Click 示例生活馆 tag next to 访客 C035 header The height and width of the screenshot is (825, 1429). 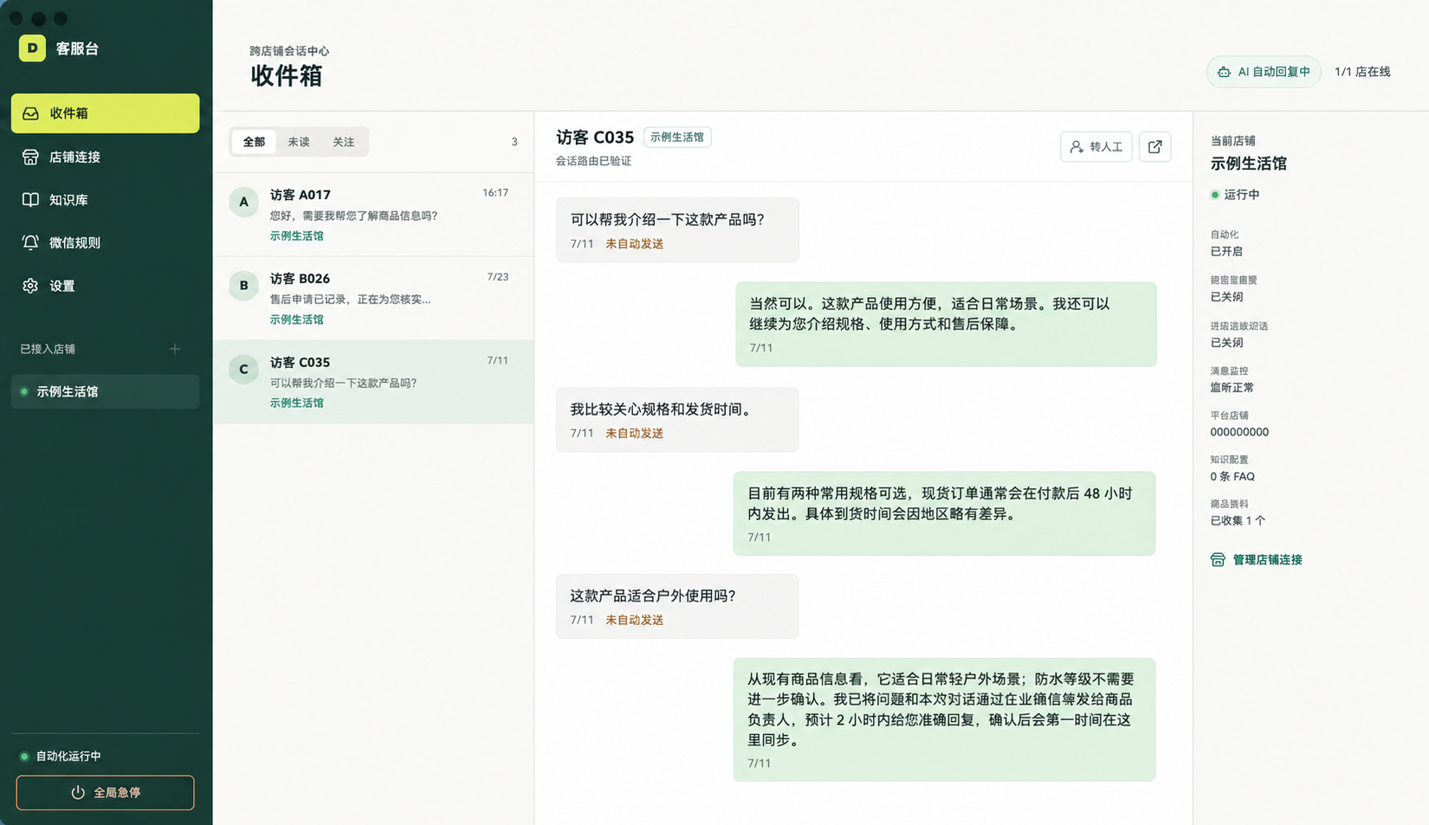coord(677,138)
